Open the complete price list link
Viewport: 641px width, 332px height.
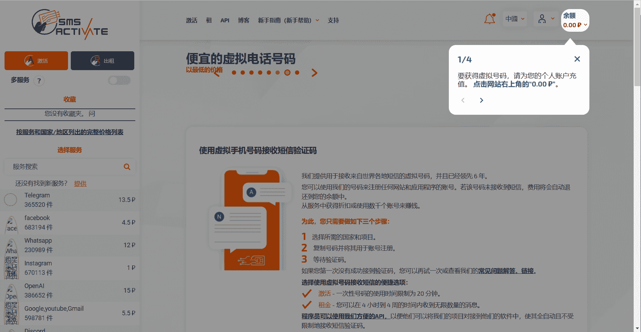(70, 132)
